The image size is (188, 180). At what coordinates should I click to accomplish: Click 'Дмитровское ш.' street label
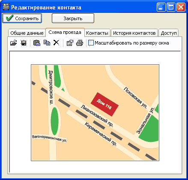click(51, 87)
